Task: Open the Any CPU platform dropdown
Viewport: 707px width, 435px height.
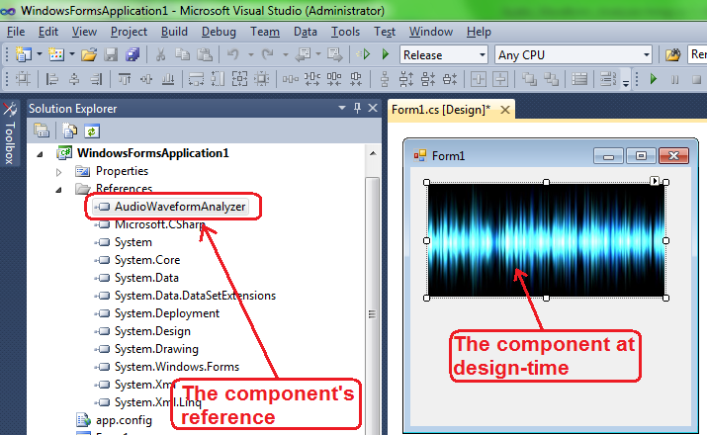Action: point(574,55)
